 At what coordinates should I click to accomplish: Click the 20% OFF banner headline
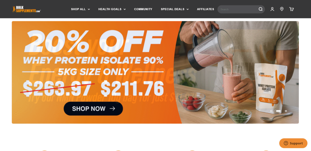(94, 42)
